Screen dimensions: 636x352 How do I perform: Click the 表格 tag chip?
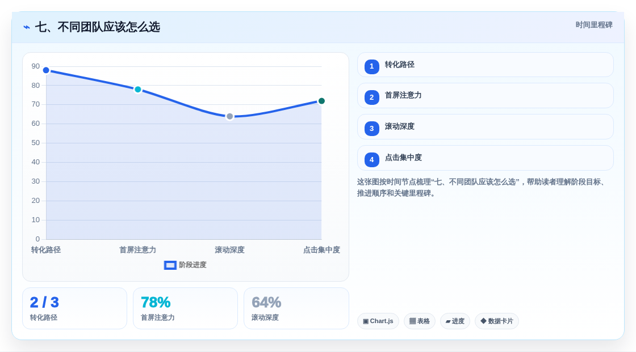[420, 321]
